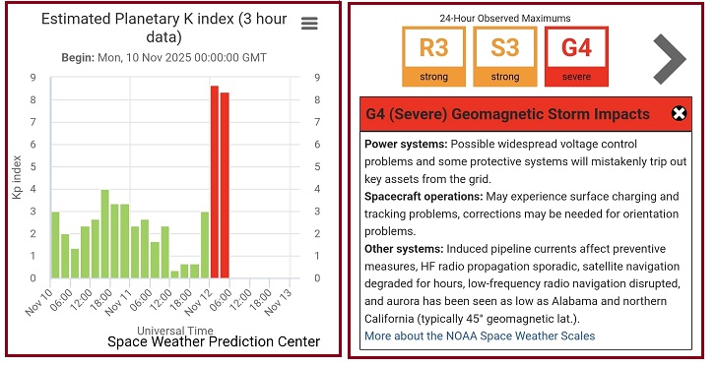Click the shortest green bar after 12:00 Nov 11
Screen dimensions: 717x366
[x=174, y=274]
